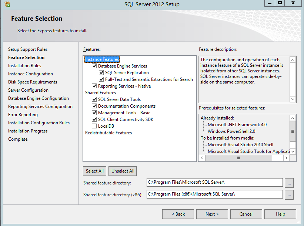Click the Already installed group heading
304x226 pixels.
(217, 118)
